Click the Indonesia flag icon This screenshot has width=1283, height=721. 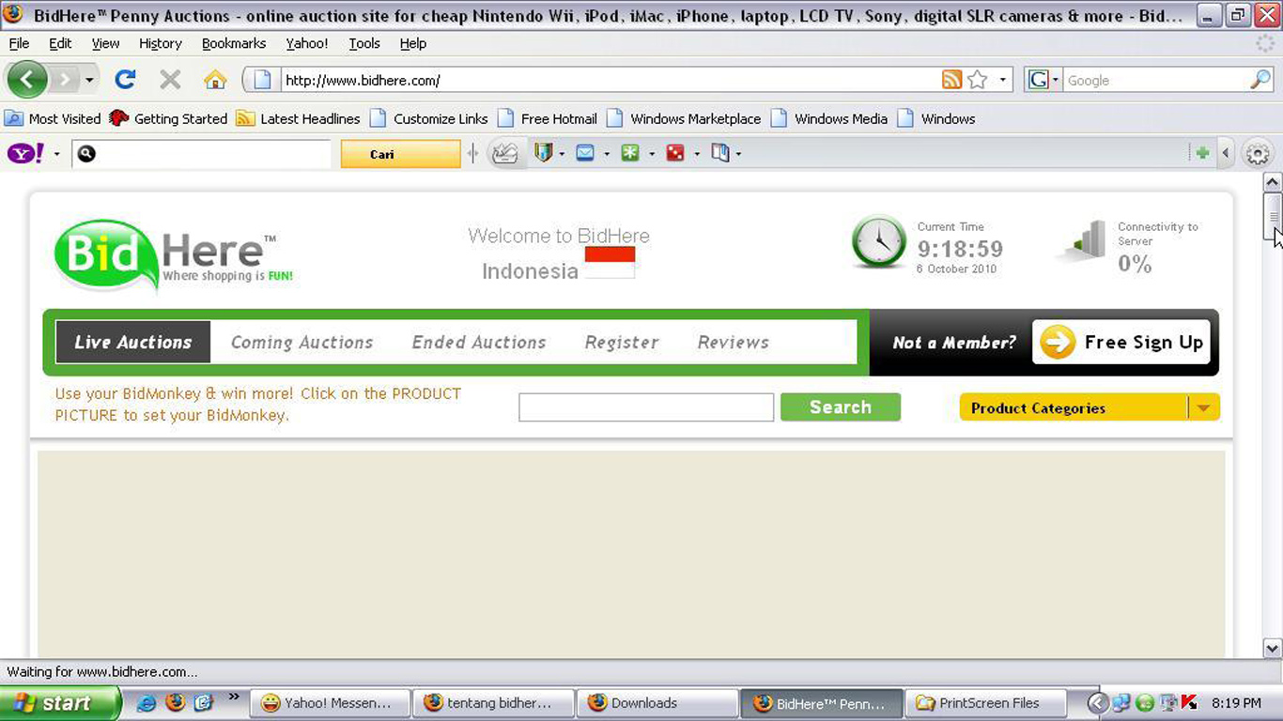pyautogui.click(x=611, y=263)
